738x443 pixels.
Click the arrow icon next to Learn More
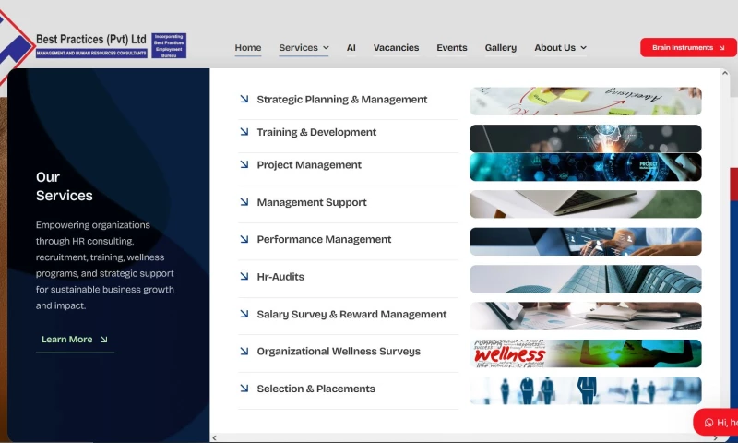pyautogui.click(x=104, y=340)
